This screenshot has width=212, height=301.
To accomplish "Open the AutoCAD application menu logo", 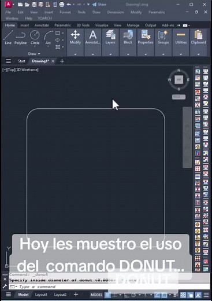I will [8, 4].
